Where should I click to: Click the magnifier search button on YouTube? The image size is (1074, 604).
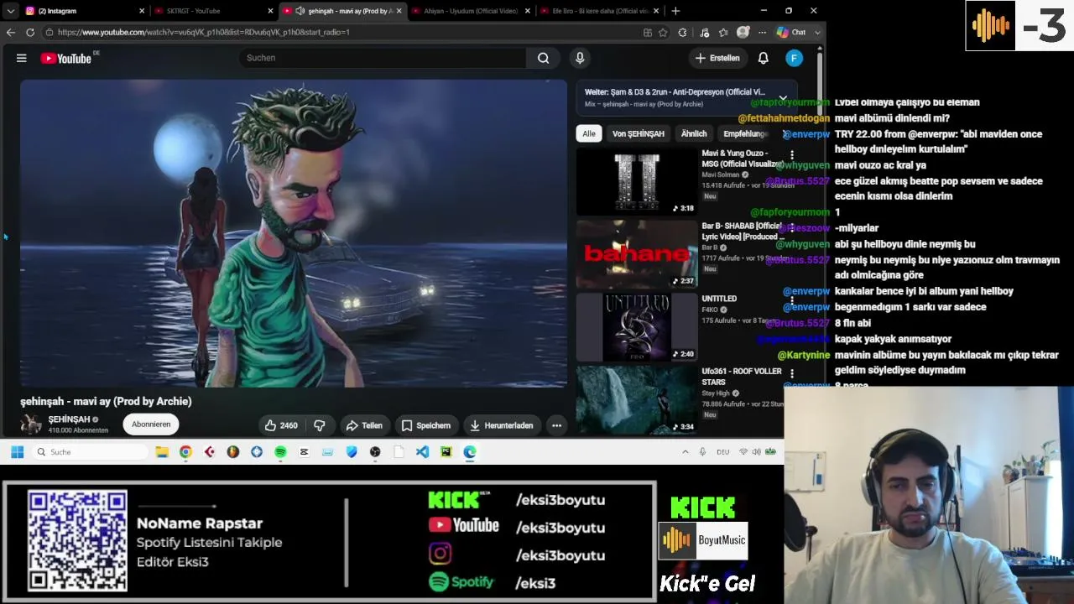tap(544, 58)
